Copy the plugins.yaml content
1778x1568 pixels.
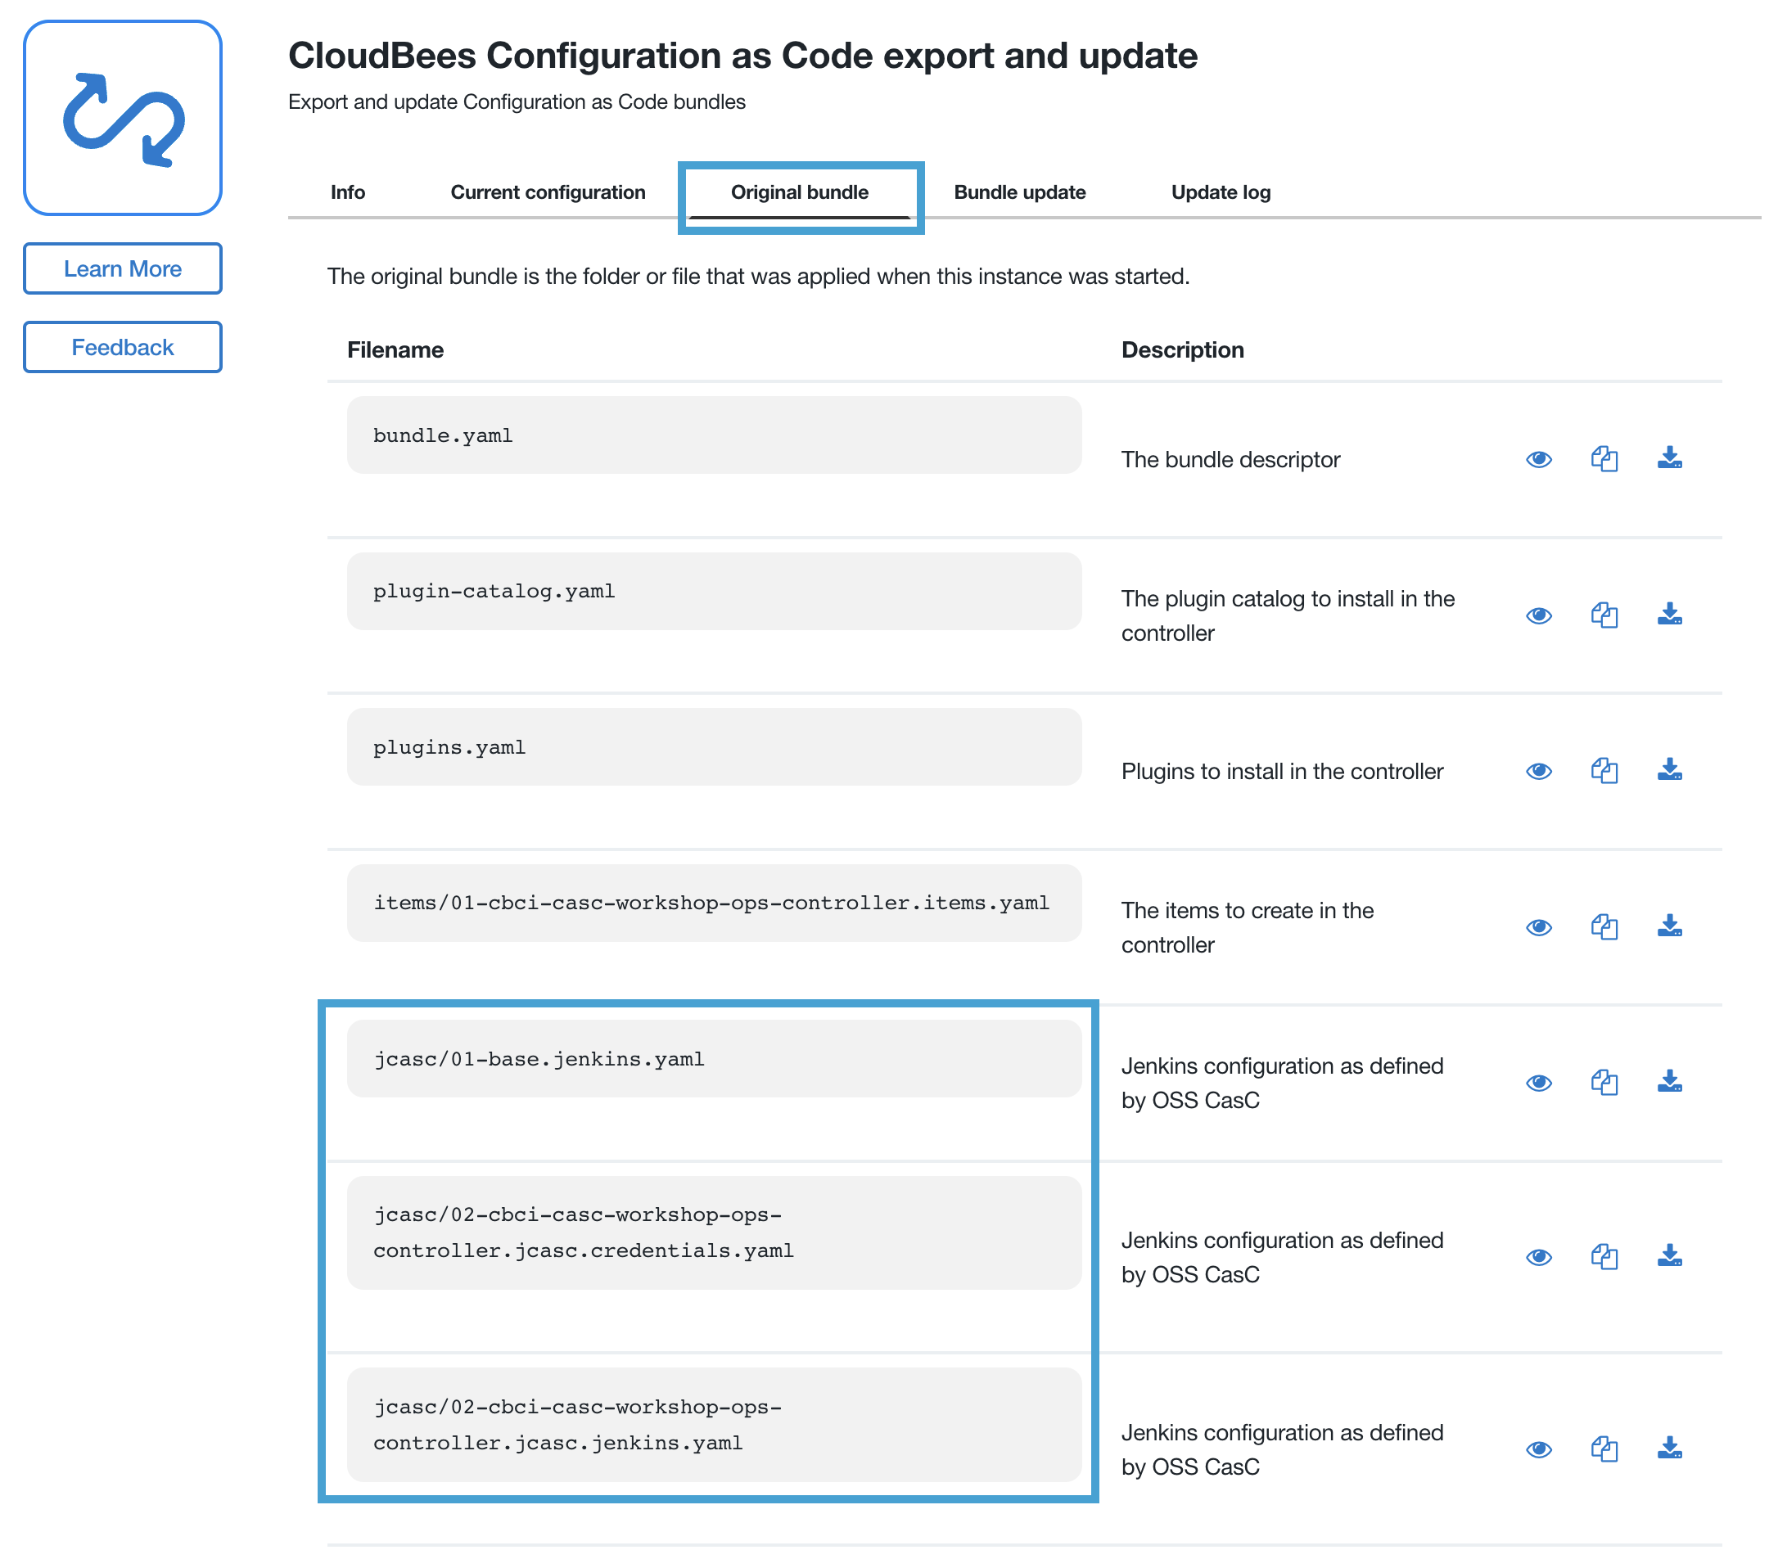[1604, 772]
